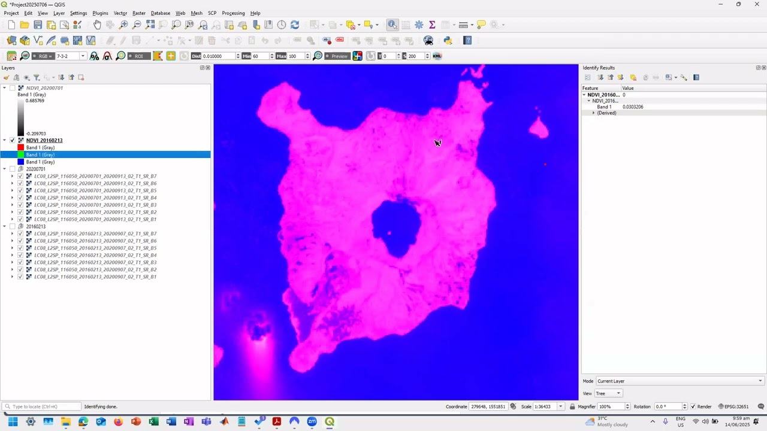Image resolution: width=767 pixels, height=431 pixels.
Task: Open the Mode dropdown showing Current Layer
Action: (x=680, y=381)
